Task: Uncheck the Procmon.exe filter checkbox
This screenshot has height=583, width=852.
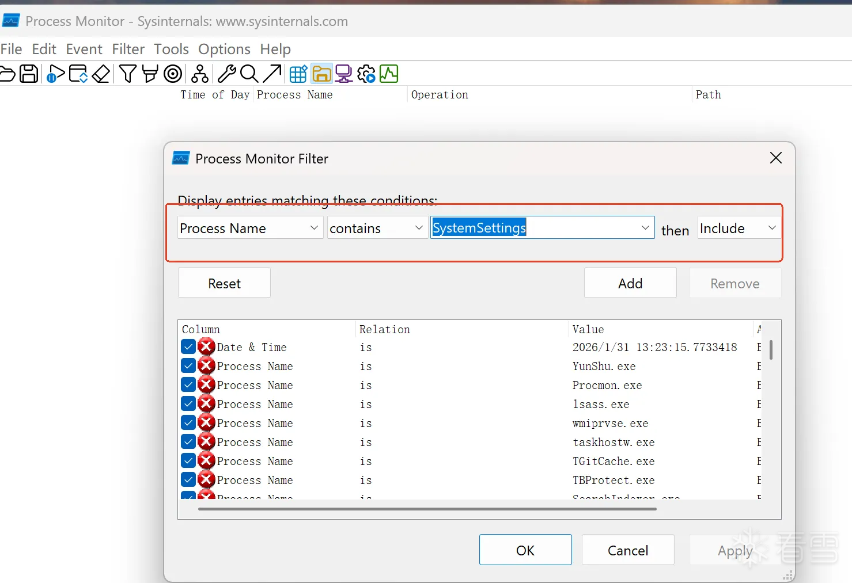Action: [x=188, y=385]
